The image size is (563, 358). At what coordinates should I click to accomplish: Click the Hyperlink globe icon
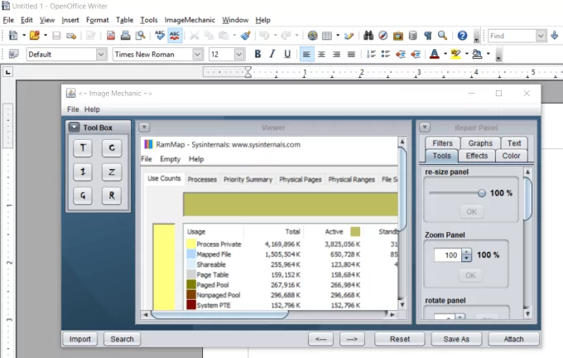click(312, 36)
